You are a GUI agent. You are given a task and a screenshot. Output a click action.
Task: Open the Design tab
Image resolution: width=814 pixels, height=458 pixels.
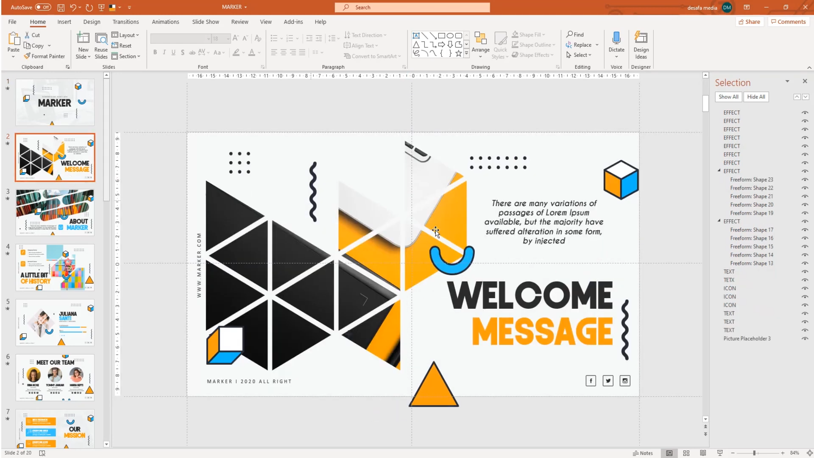tap(92, 22)
